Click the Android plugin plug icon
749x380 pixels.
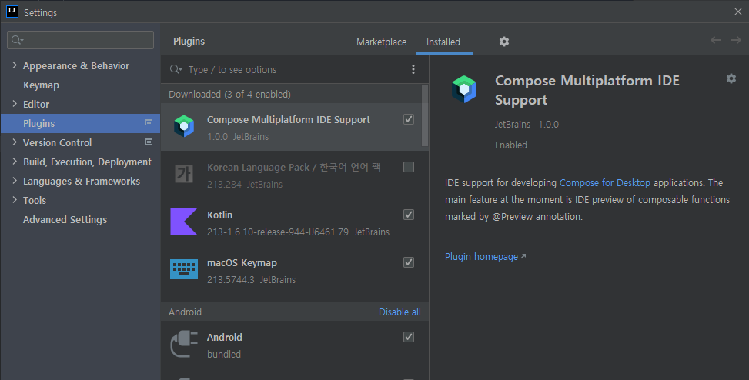coord(185,344)
